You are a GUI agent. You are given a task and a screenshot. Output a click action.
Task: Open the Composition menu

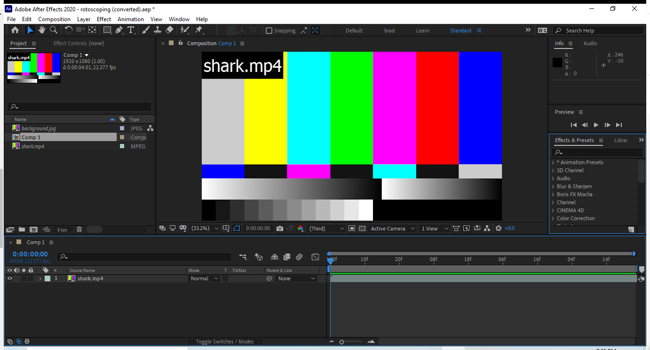(54, 19)
